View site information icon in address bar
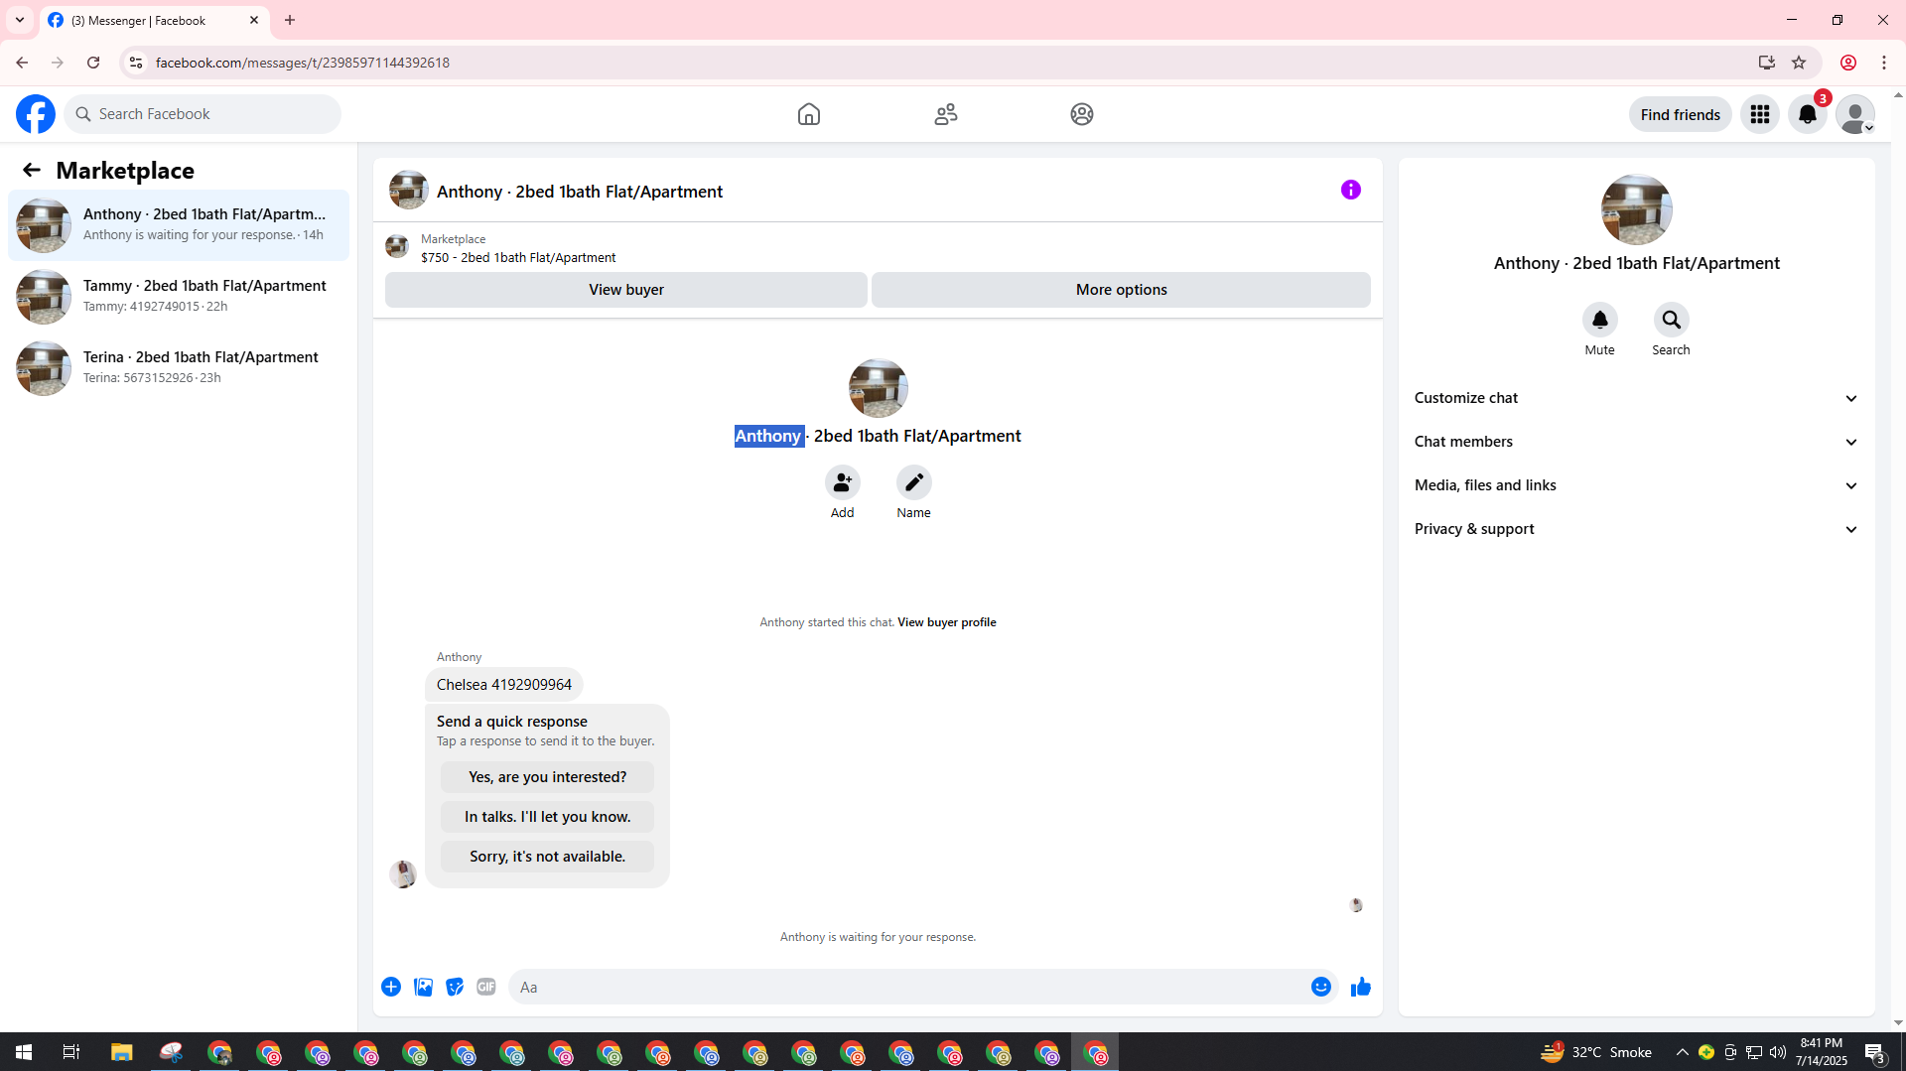The width and height of the screenshot is (1906, 1071). pos(136,63)
